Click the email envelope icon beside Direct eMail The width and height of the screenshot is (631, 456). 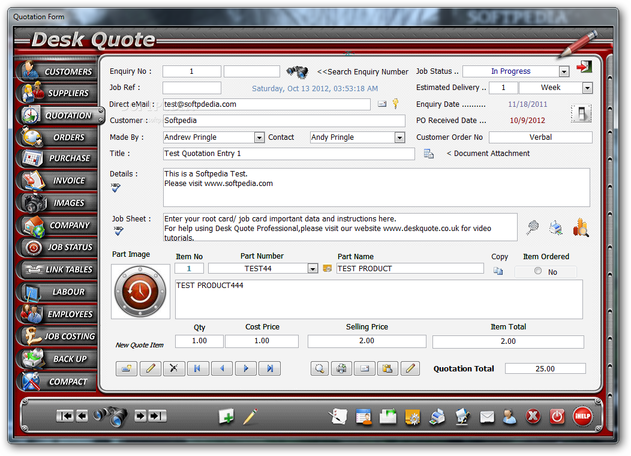(382, 104)
